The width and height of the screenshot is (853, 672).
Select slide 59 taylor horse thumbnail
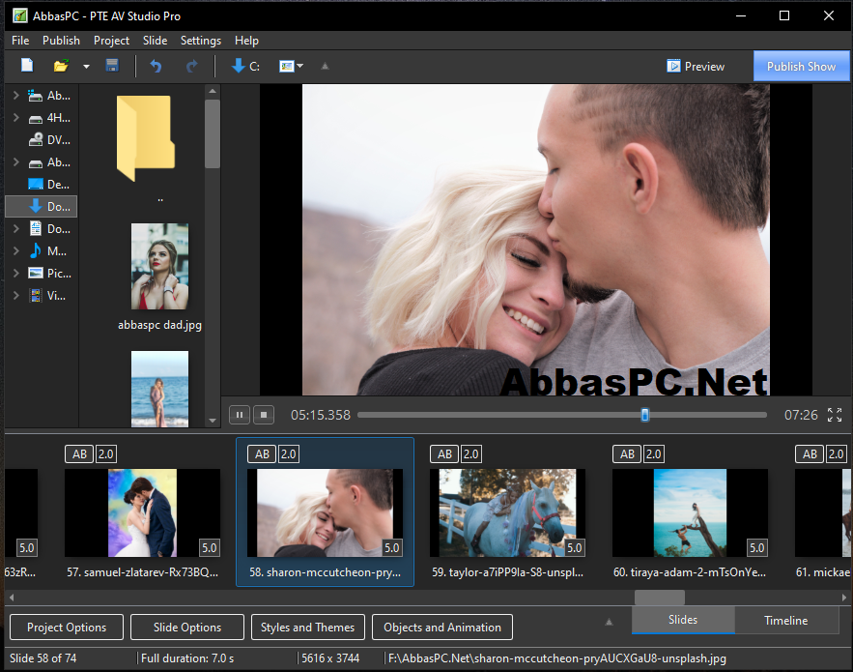[x=507, y=513]
